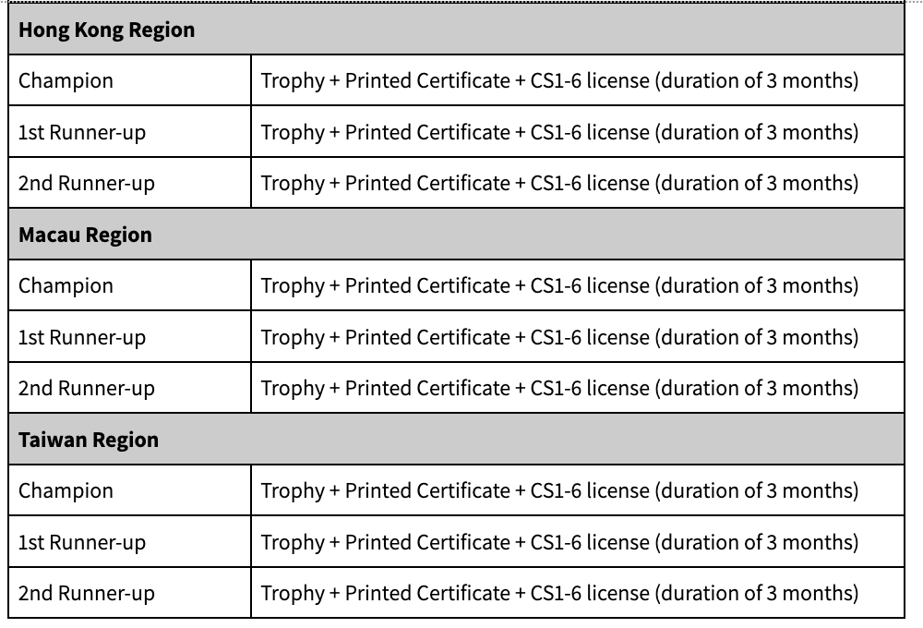Select Champion cell under Hong Kong Region
This screenshot has width=923, height=628.
pos(66,80)
